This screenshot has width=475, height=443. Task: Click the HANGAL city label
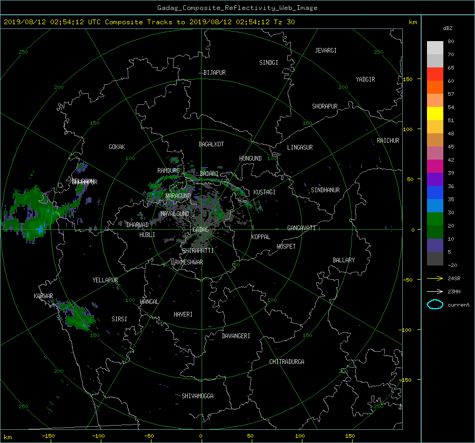coord(149,302)
